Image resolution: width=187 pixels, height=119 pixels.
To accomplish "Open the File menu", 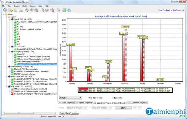I will point(4,6).
